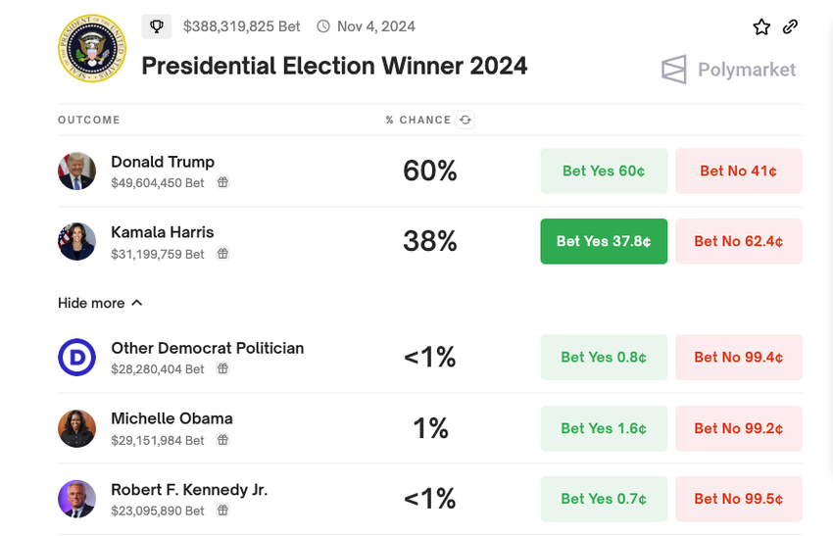Bet Yes 0.8¢ on Other Democrat Politician

[x=604, y=358]
